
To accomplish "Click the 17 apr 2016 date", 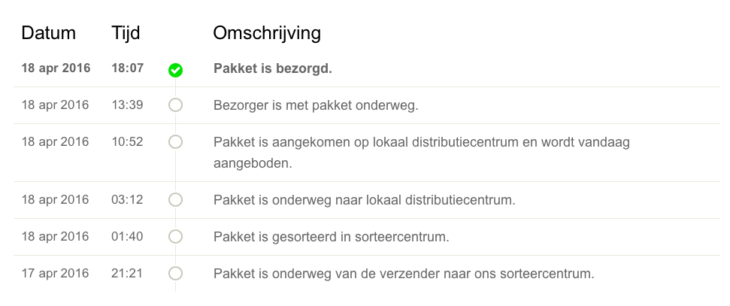I will click(55, 273).
